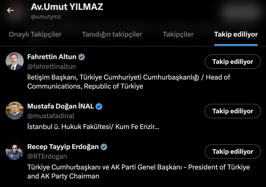
Task: Select the Takip ediliyor tab
Action: pyautogui.click(x=236, y=34)
